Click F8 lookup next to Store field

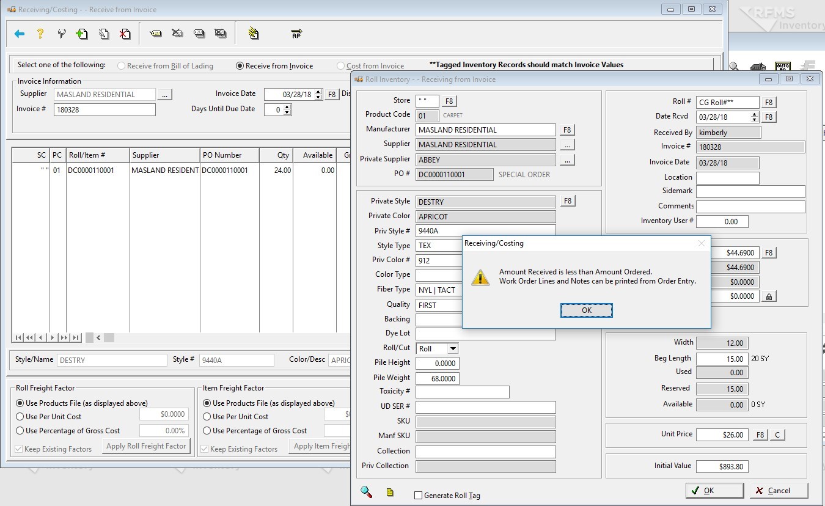[449, 101]
